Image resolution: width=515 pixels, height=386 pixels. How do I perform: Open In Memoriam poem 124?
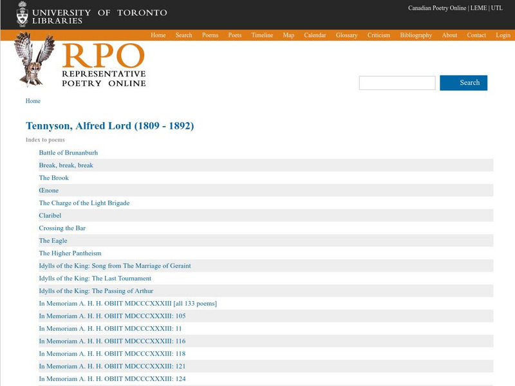112,379
